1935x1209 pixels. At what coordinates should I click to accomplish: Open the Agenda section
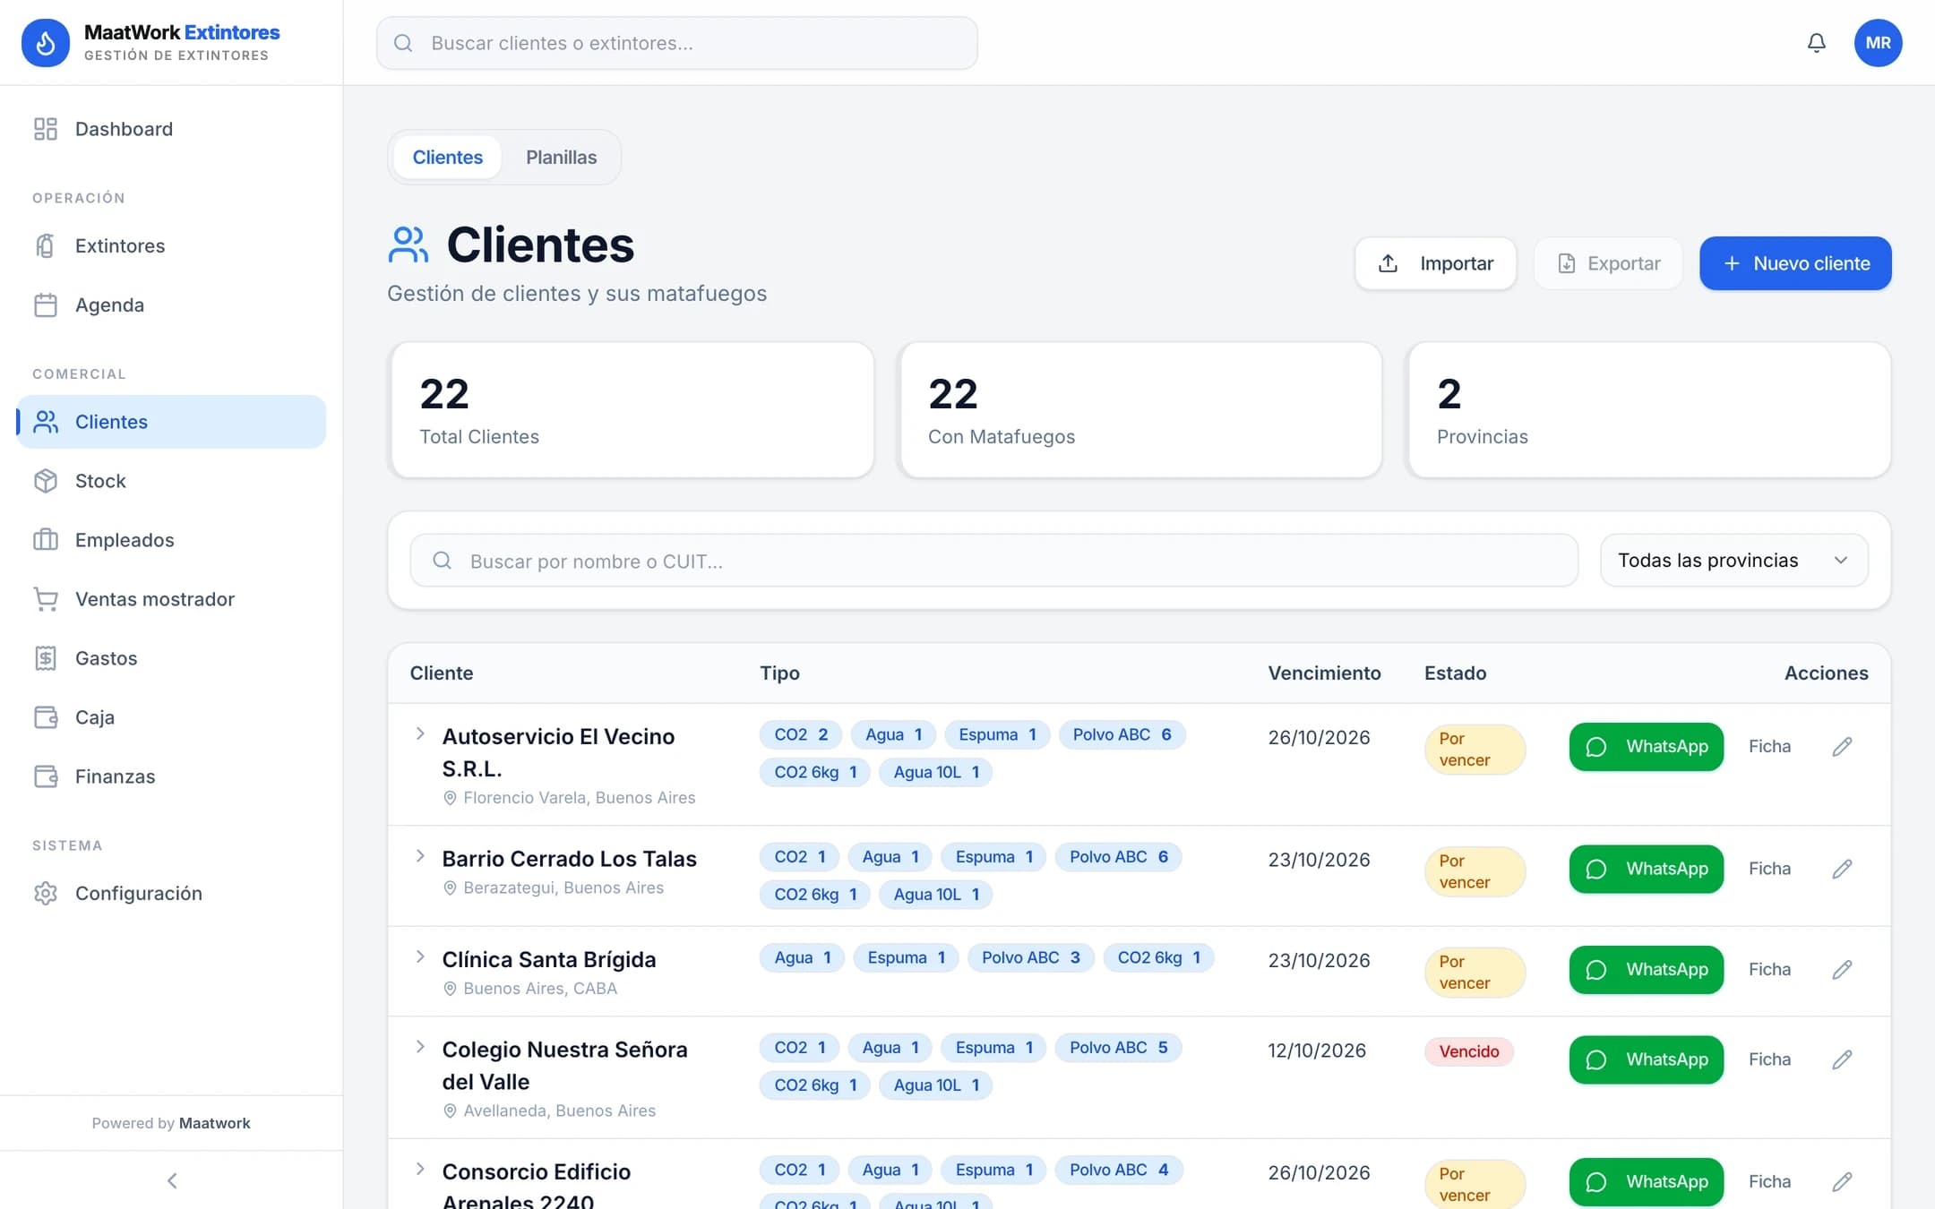click(171, 304)
